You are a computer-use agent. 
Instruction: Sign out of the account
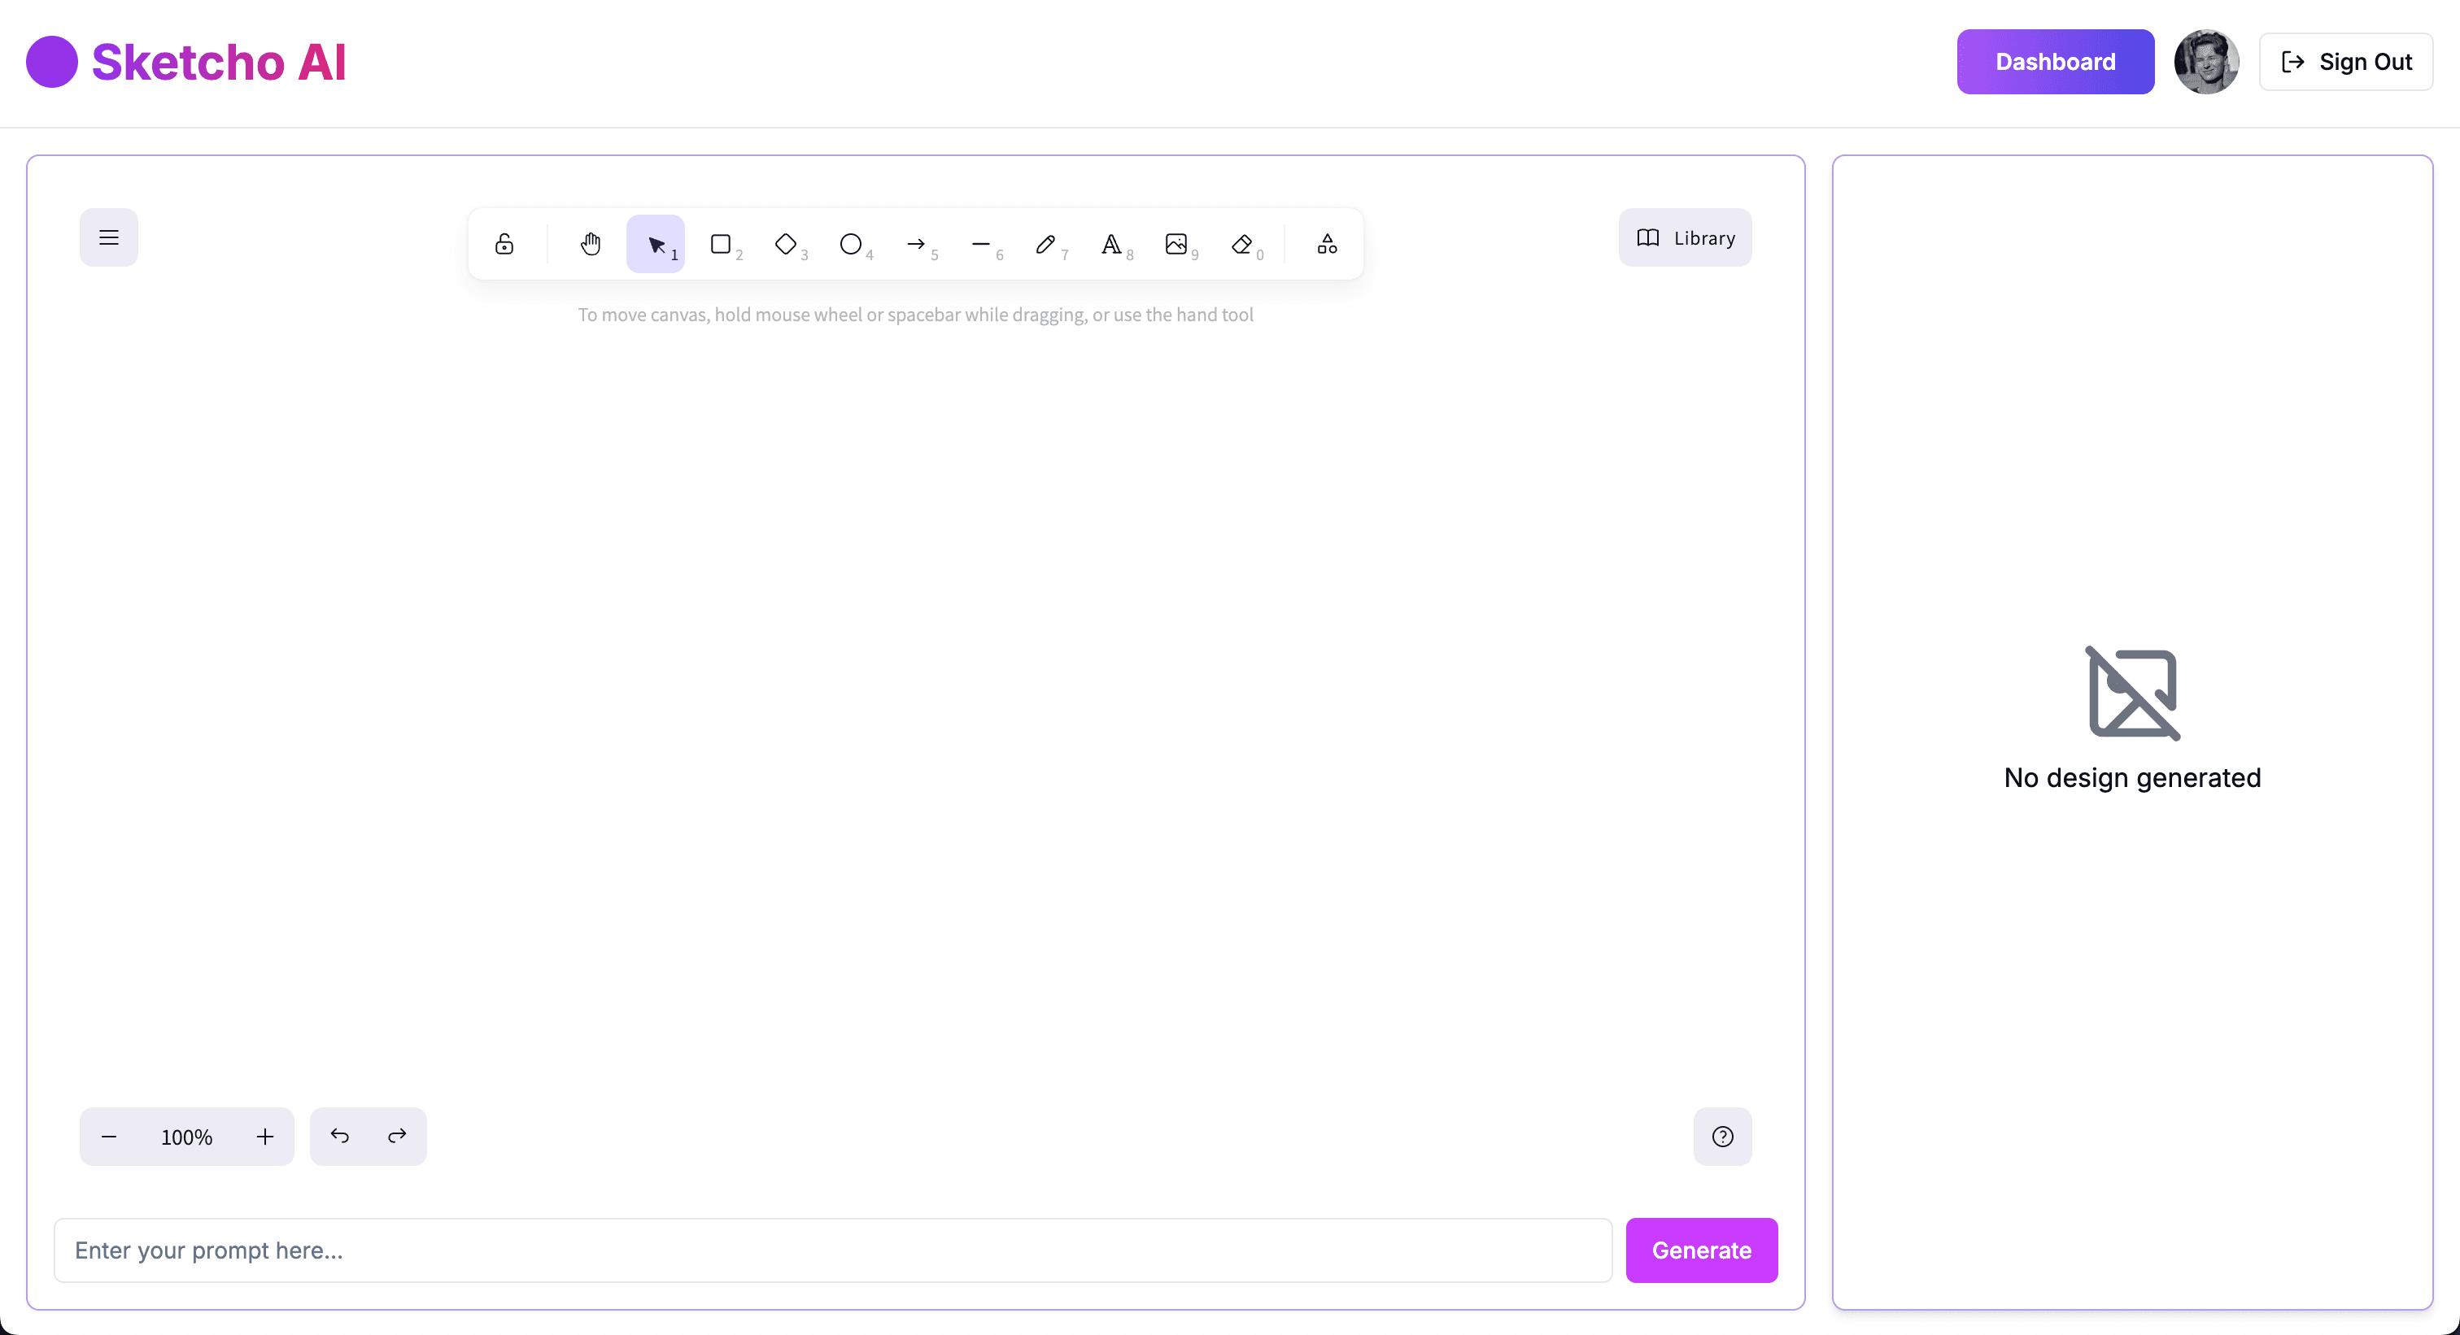[x=2345, y=62]
